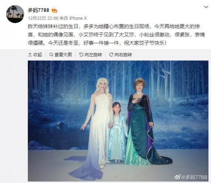
Task: Collapse the photo using 收起 label
Action: coord(38,55)
